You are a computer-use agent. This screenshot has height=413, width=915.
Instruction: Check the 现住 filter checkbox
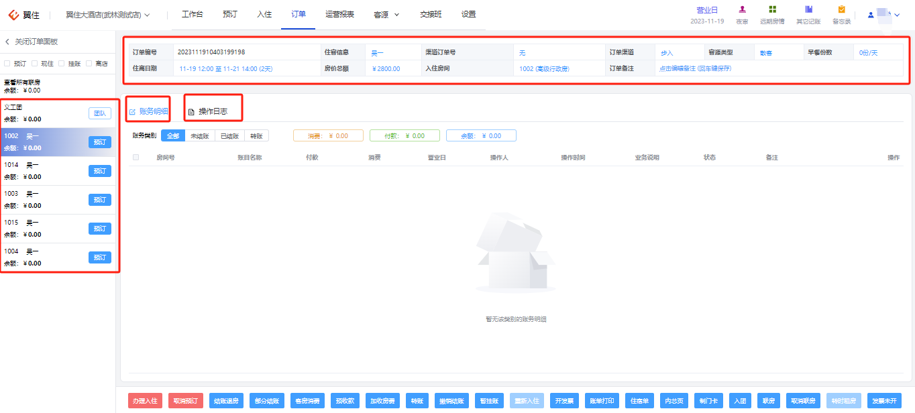[x=34, y=64]
